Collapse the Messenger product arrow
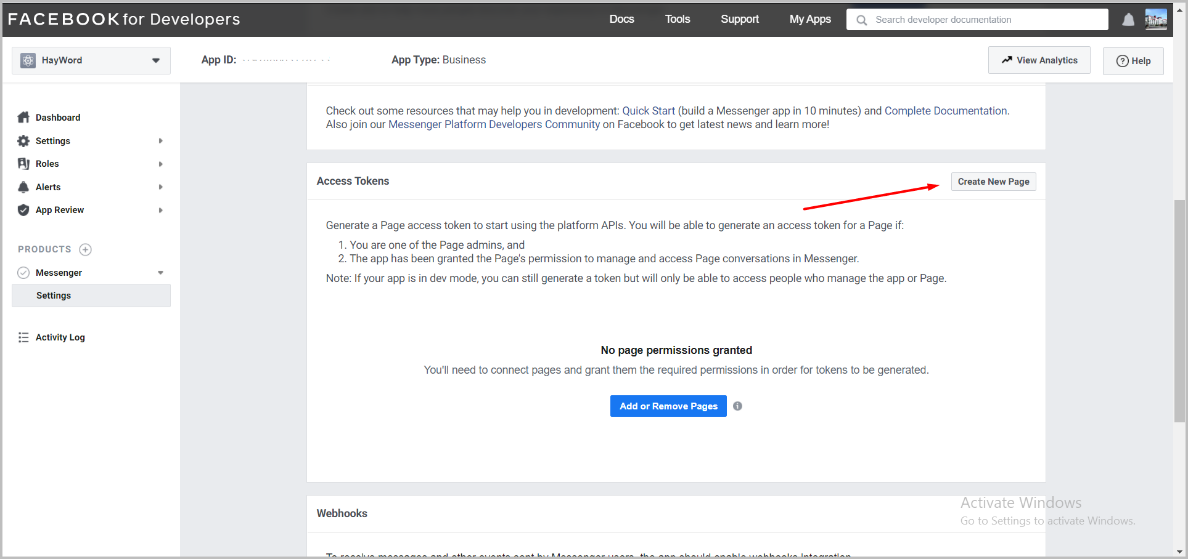Image resolution: width=1188 pixels, height=559 pixels. (x=160, y=273)
